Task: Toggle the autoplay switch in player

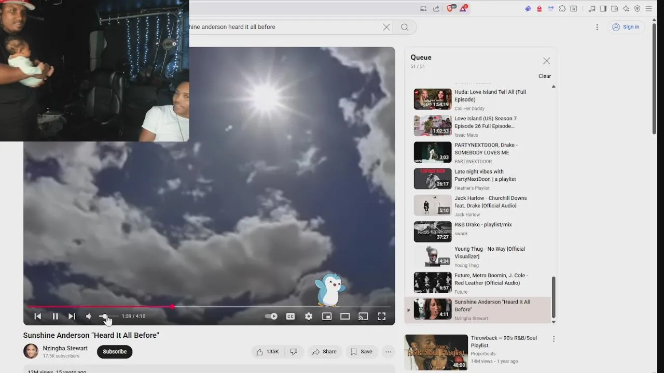Action: click(271, 317)
